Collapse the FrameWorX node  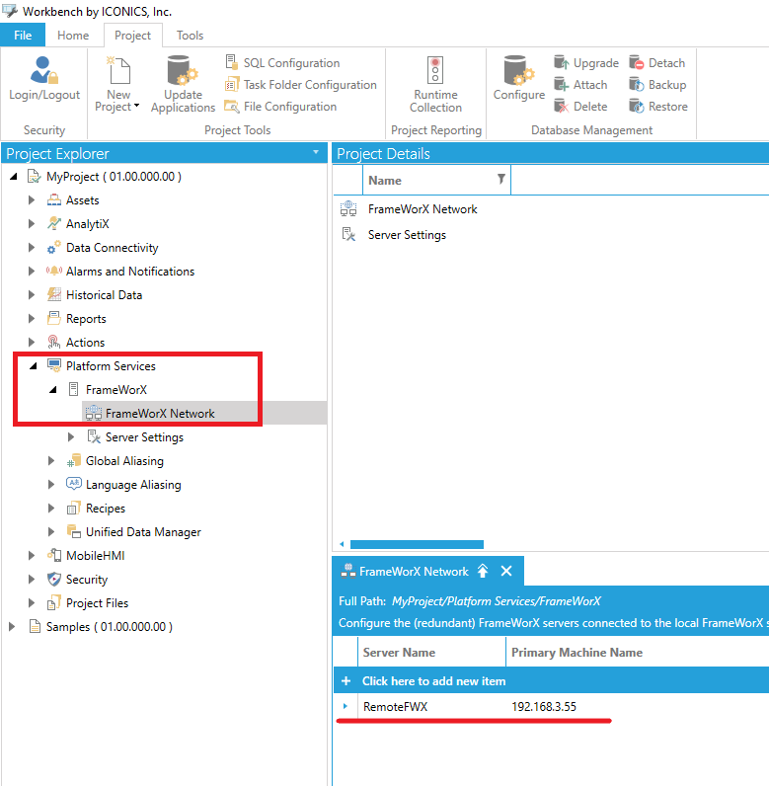pos(52,389)
